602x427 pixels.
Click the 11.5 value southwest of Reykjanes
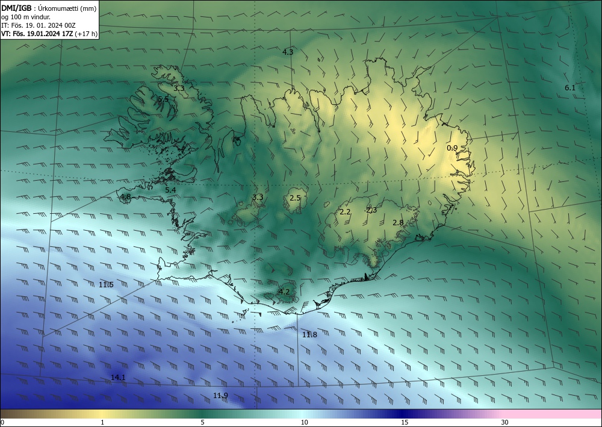[x=106, y=284]
